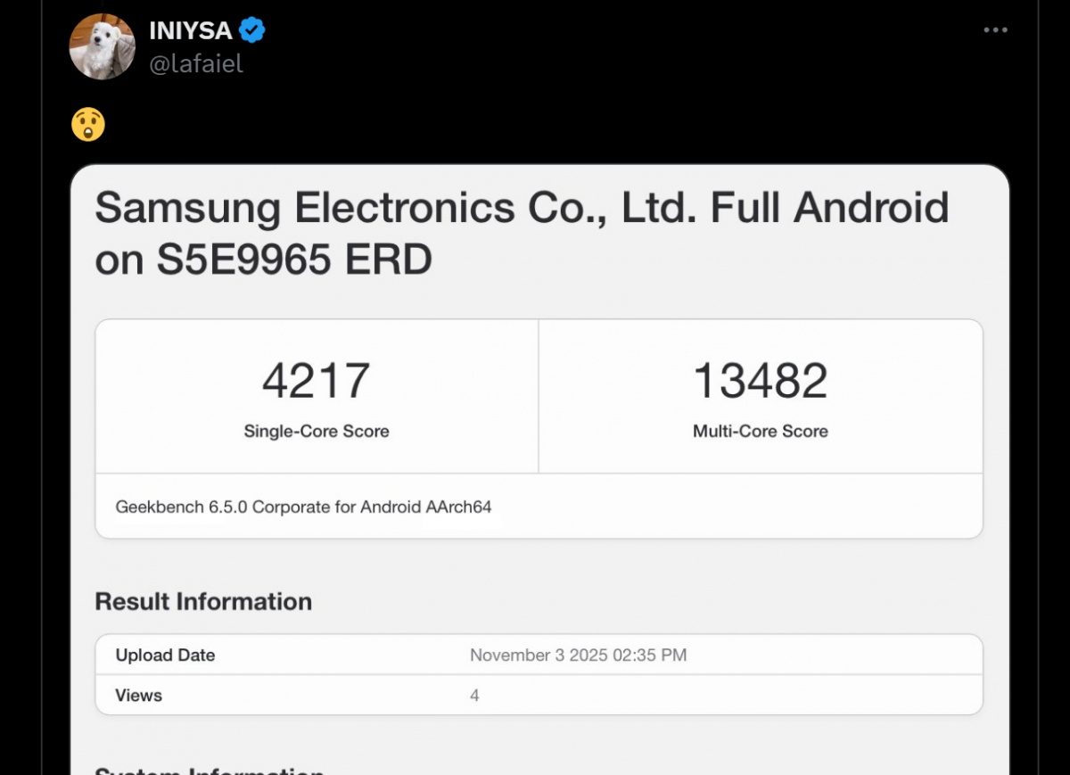
Task: Select the Upload Date row label
Action: click(165, 655)
